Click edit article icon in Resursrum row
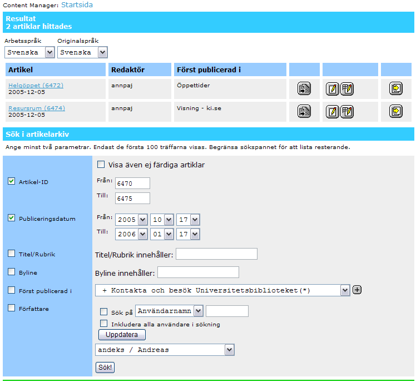Screen dimensions: 416x382 (x=332, y=112)
